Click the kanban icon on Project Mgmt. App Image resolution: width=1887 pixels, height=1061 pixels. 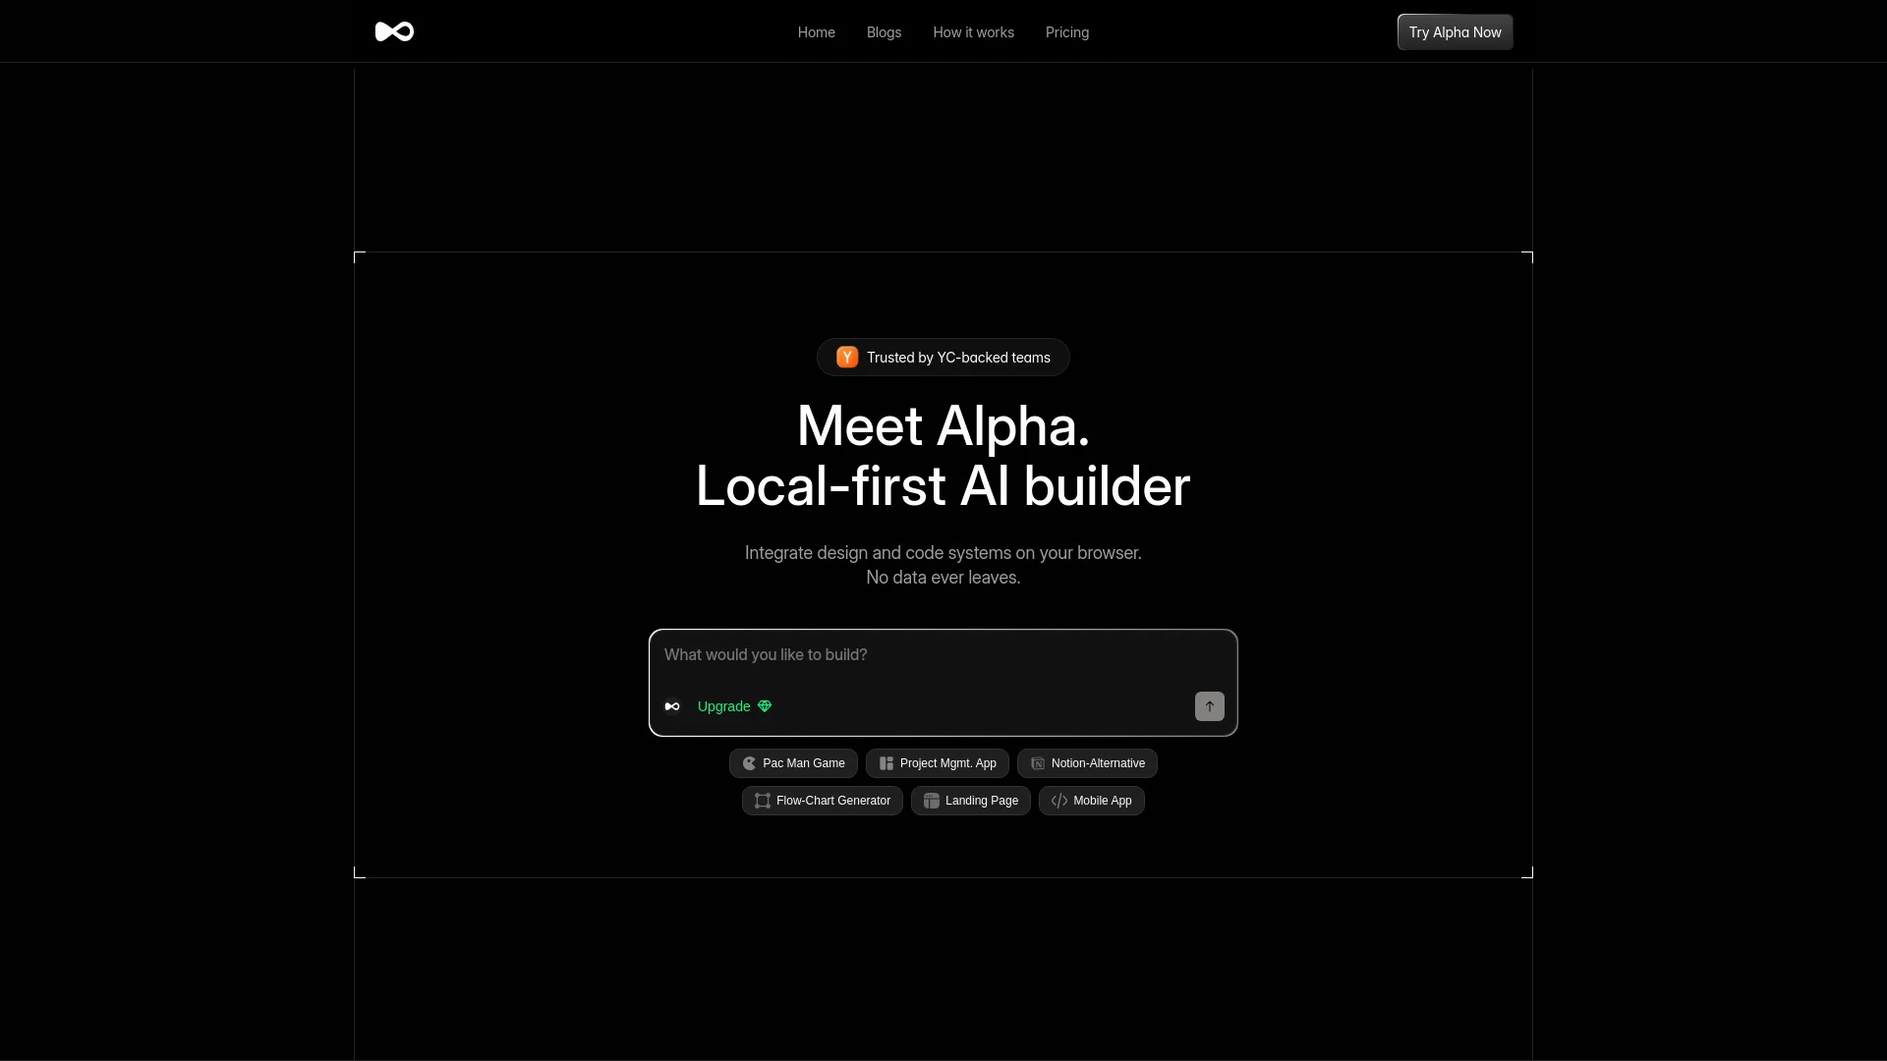[886, 763]
